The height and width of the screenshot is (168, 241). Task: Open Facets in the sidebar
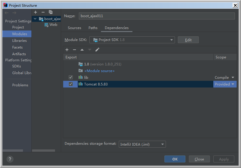17,47
